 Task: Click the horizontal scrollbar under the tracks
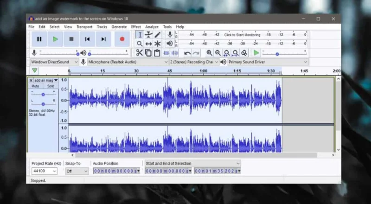[196, 155]
